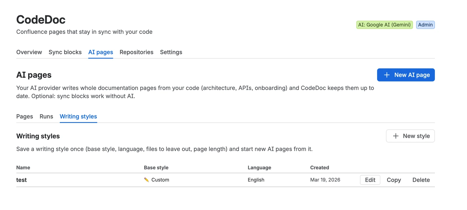Screen dimensions: 467x210
Task: Edit the test writing style
Action: coord(370,180)
